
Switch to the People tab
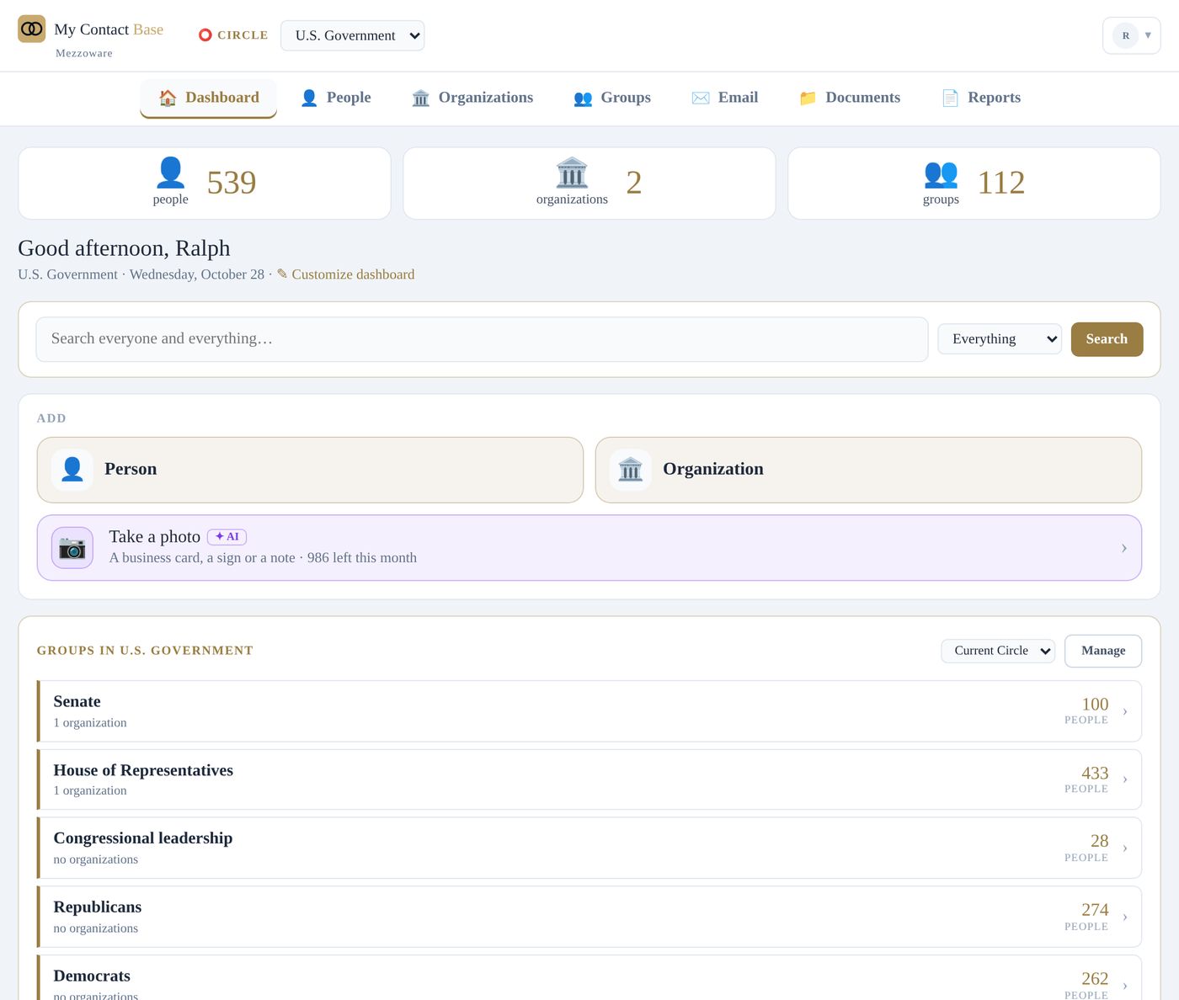click(x=335, y=98)
